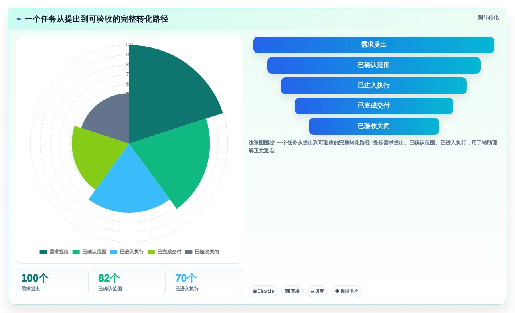The width and height of the screenshot is (515, 313).
Task: Open the 100个 需求提出 data card
Action: 52,282
